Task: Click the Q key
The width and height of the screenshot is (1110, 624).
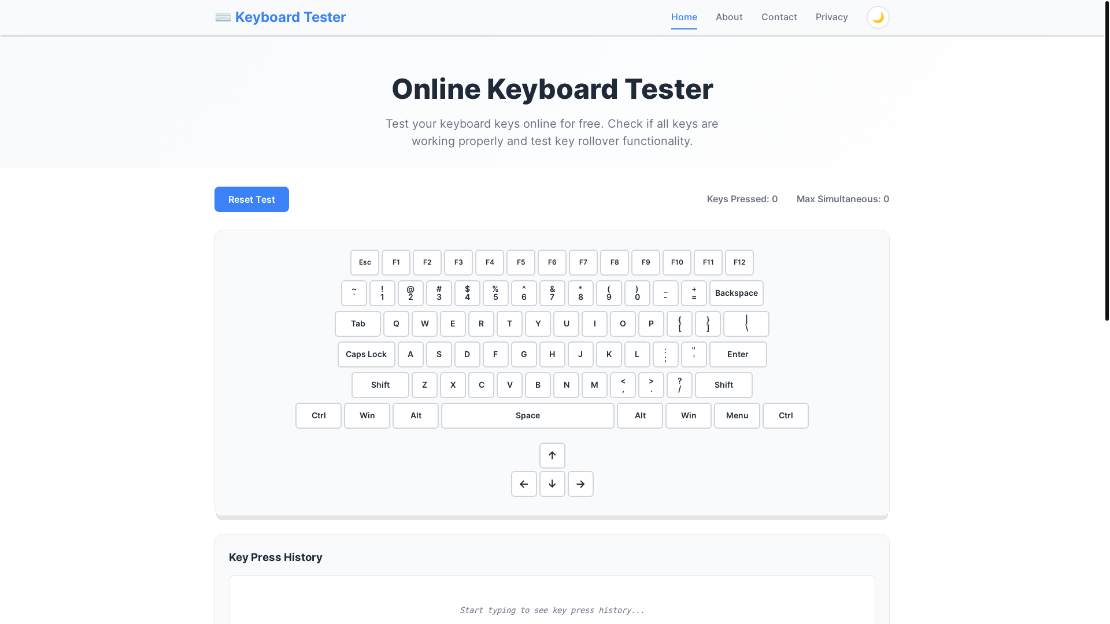Action: 396,324
